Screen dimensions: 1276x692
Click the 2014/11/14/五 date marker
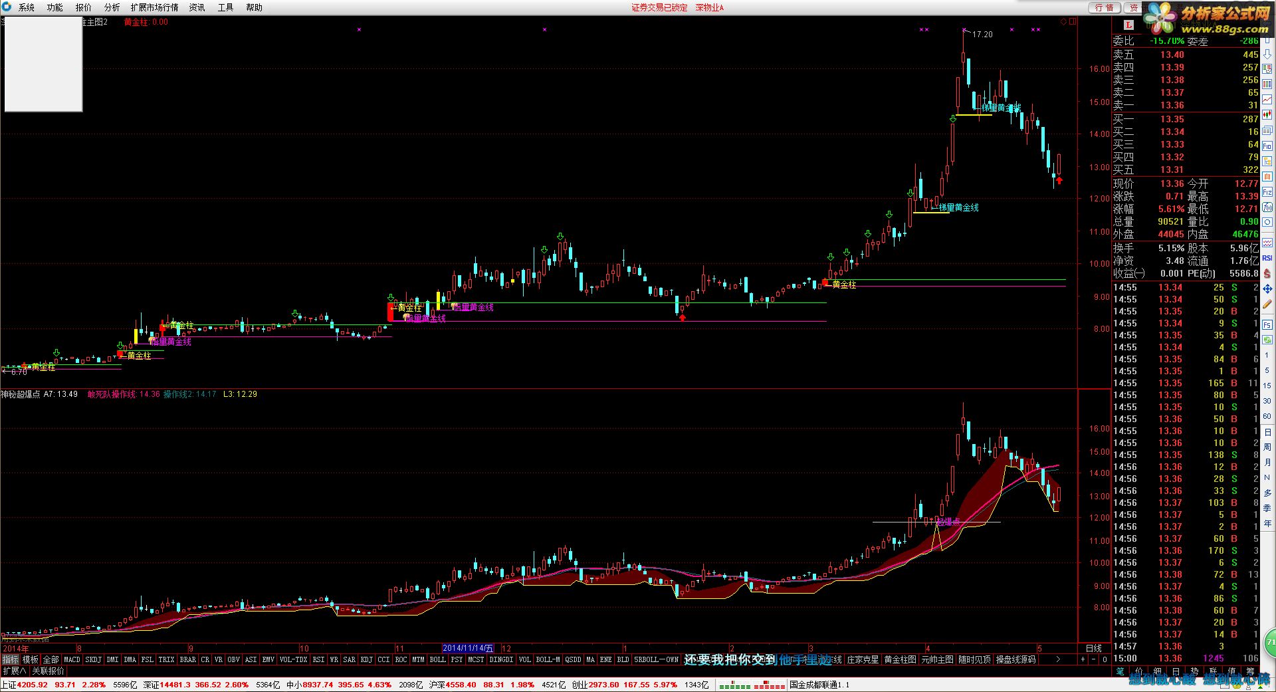(x=468, y=648)
